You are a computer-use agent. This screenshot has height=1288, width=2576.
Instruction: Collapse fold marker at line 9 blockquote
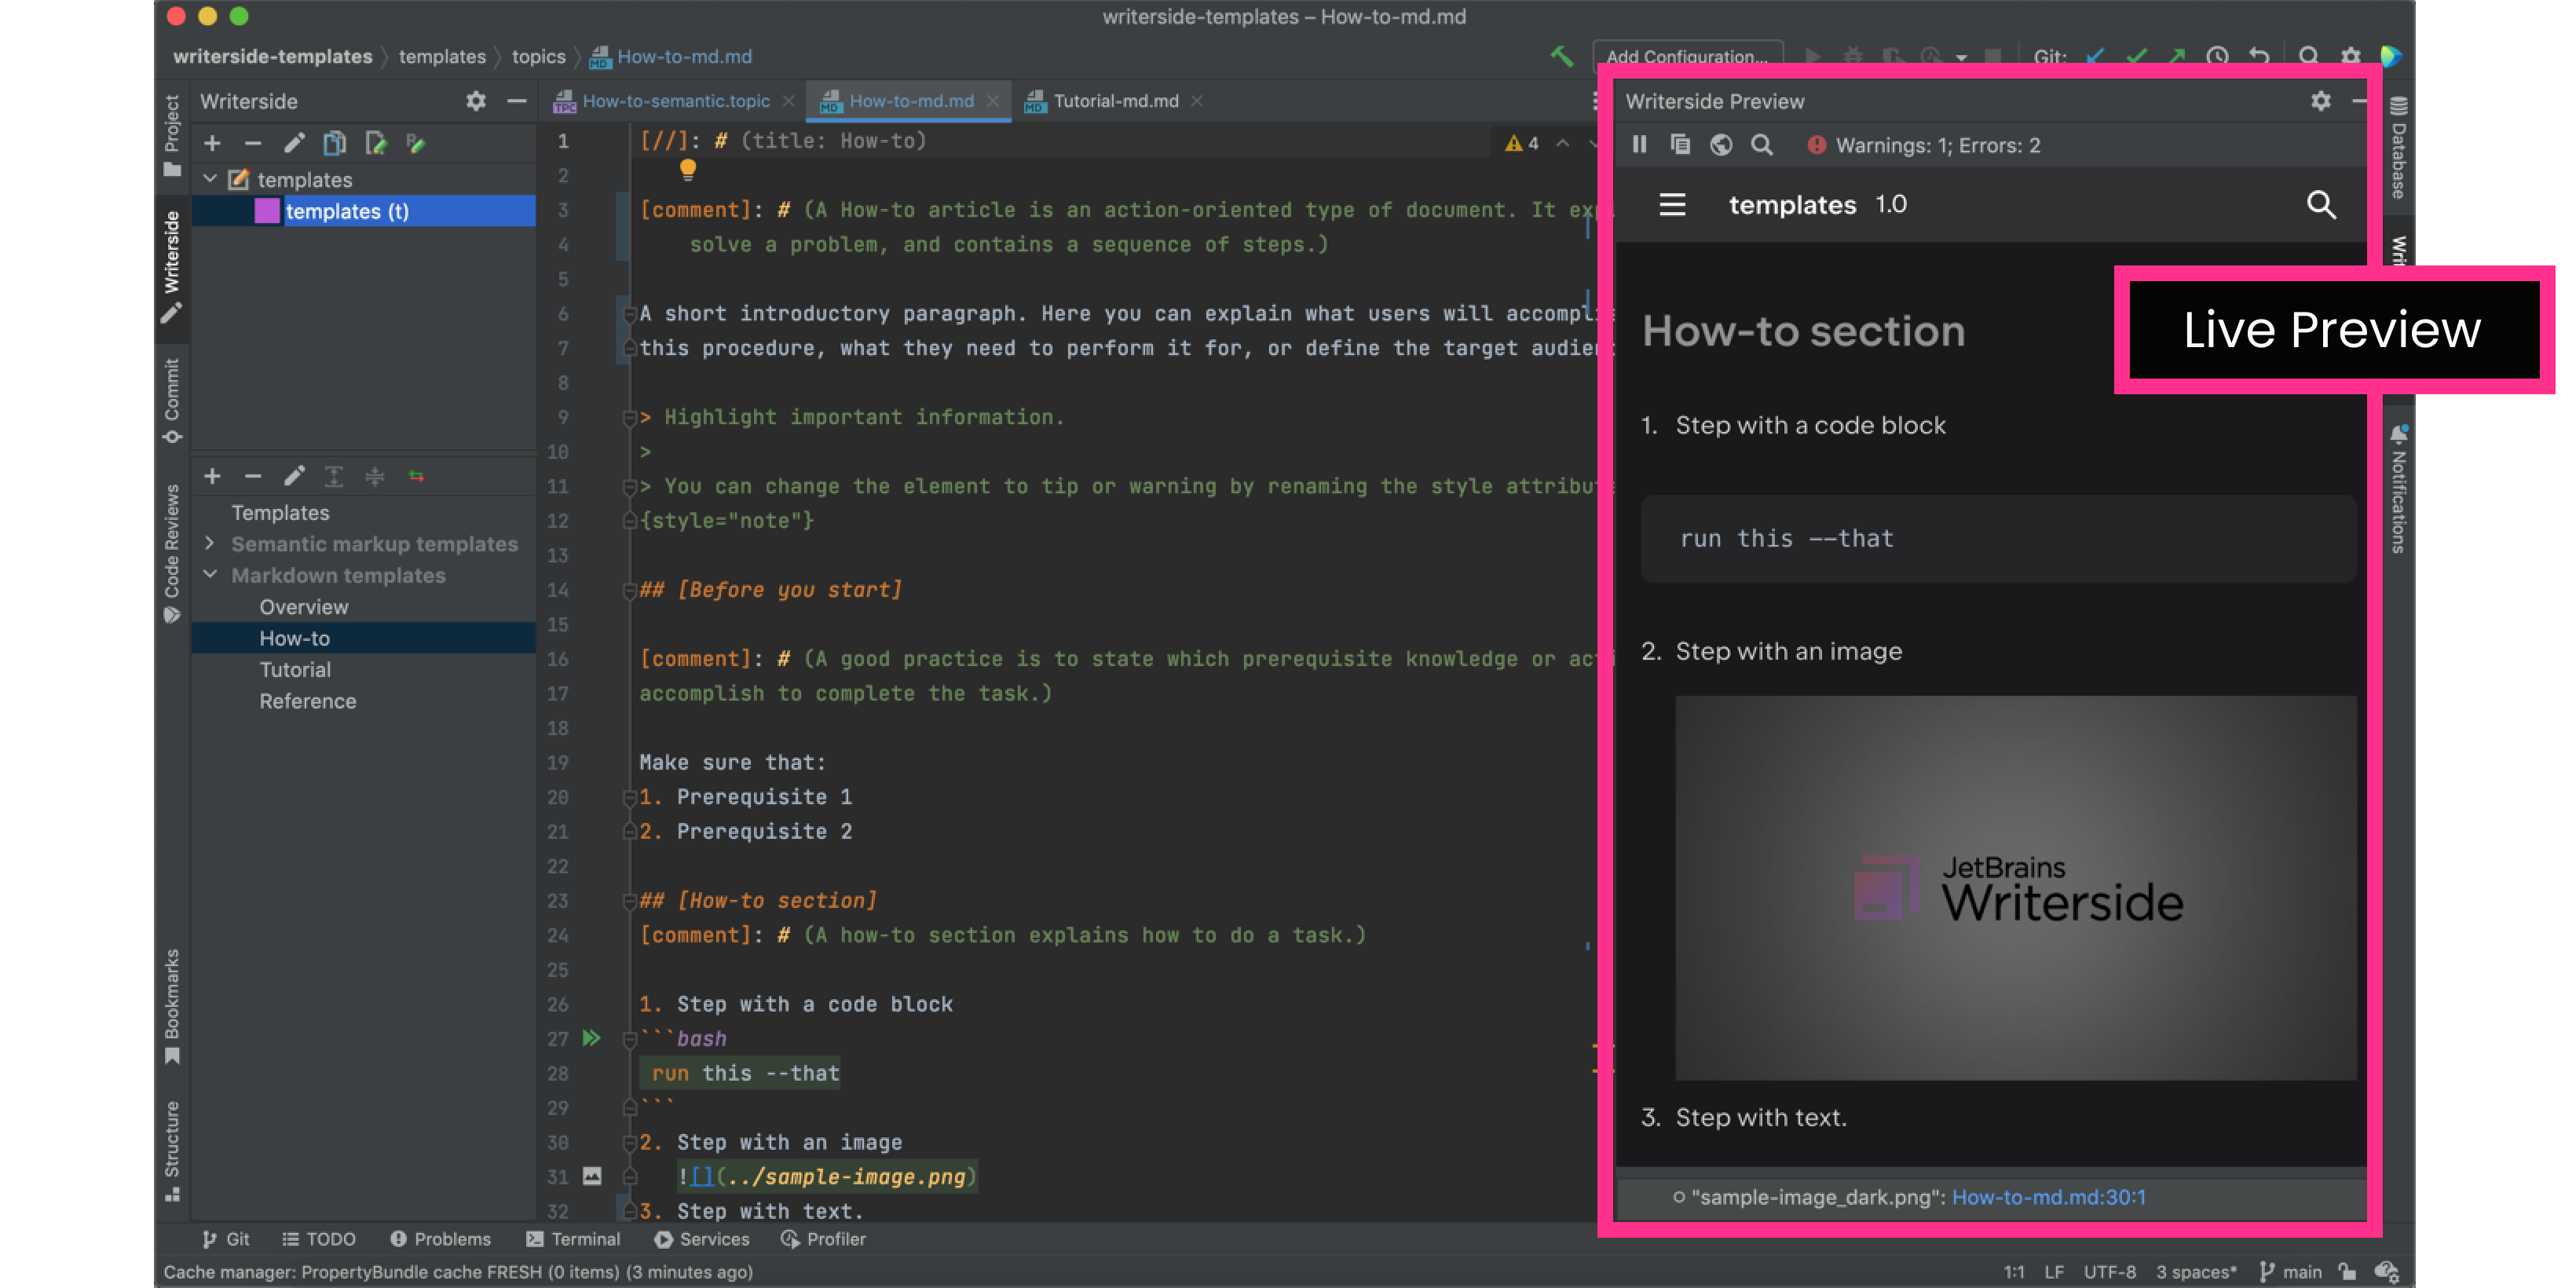(x=630, y=417)
